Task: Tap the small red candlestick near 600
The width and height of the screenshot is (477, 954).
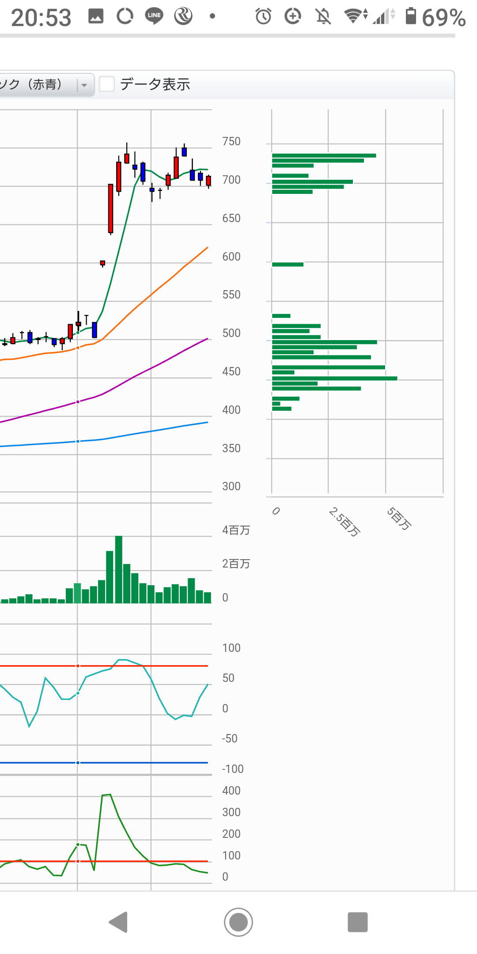Action: pos(102,263)
